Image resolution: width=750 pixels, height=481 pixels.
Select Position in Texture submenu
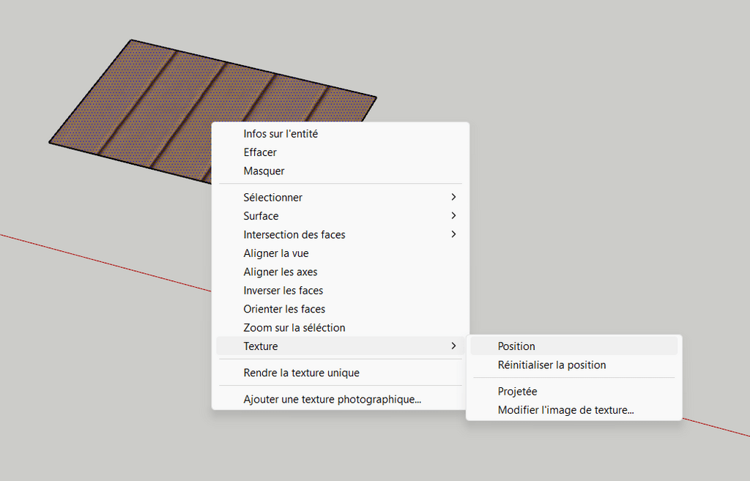[x=574, y=346]
